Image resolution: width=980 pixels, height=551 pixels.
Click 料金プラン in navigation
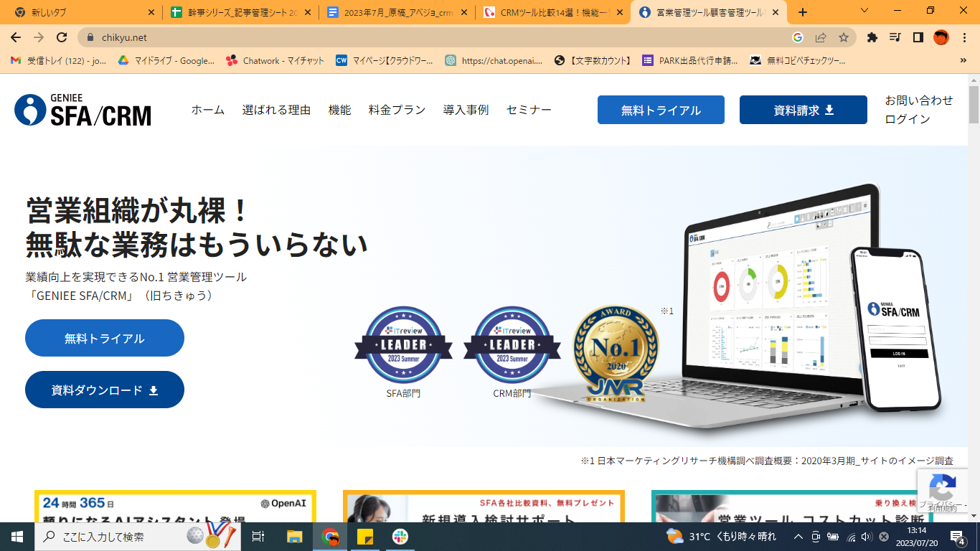click(x=397, y=110)
